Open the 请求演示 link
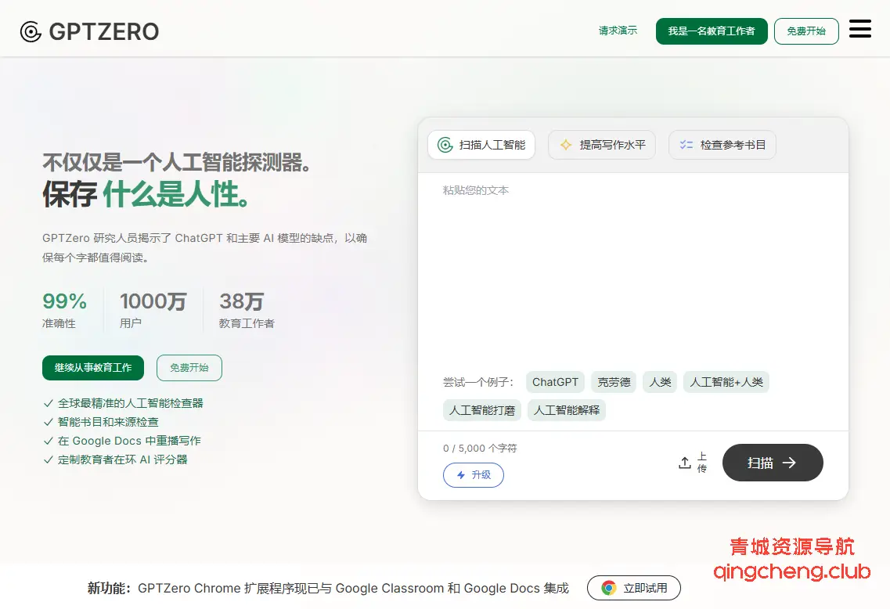The height and width of the screenshot is (609, 890). point(618,31)
